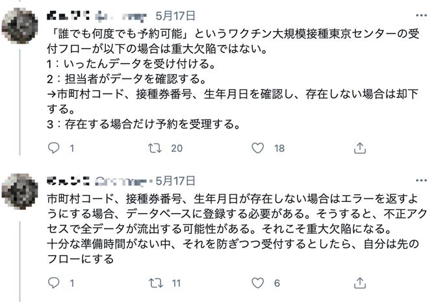Click the retweet count 20 on first tweet

click(x=176, y=148)
